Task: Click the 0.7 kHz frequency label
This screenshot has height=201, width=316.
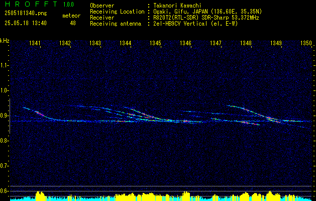Action: point(4,166)
